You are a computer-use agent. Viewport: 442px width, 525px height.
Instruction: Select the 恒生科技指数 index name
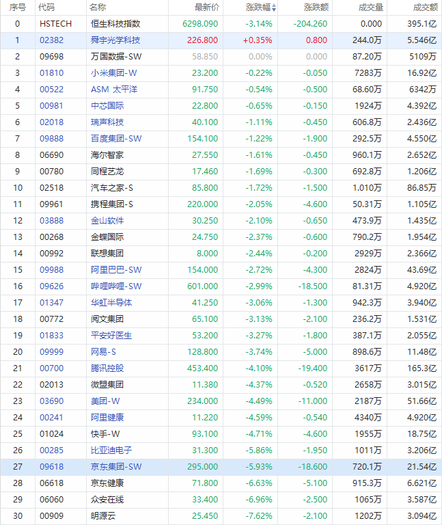coord(115,24)
